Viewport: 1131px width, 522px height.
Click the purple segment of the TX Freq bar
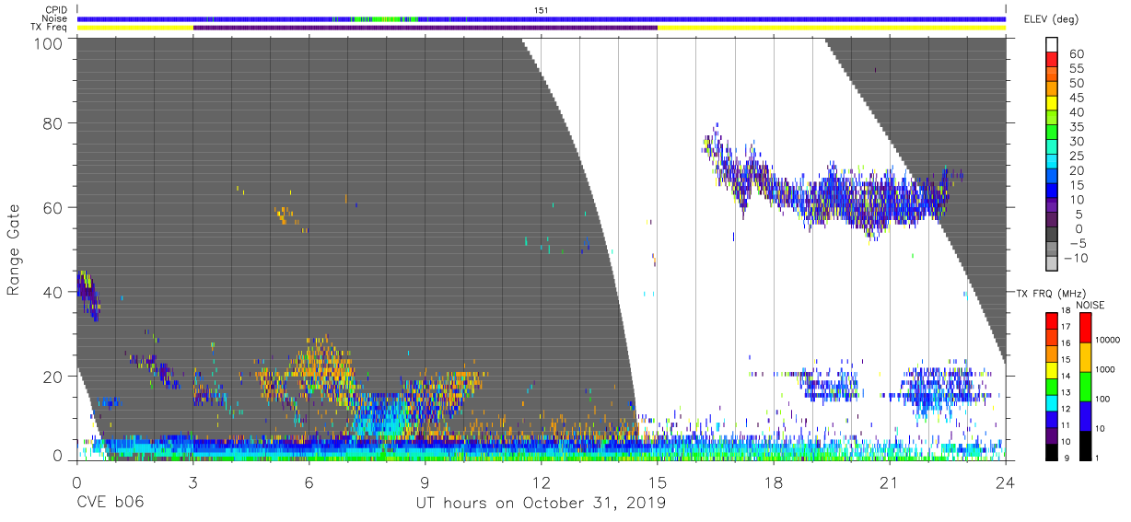point(426,28)
